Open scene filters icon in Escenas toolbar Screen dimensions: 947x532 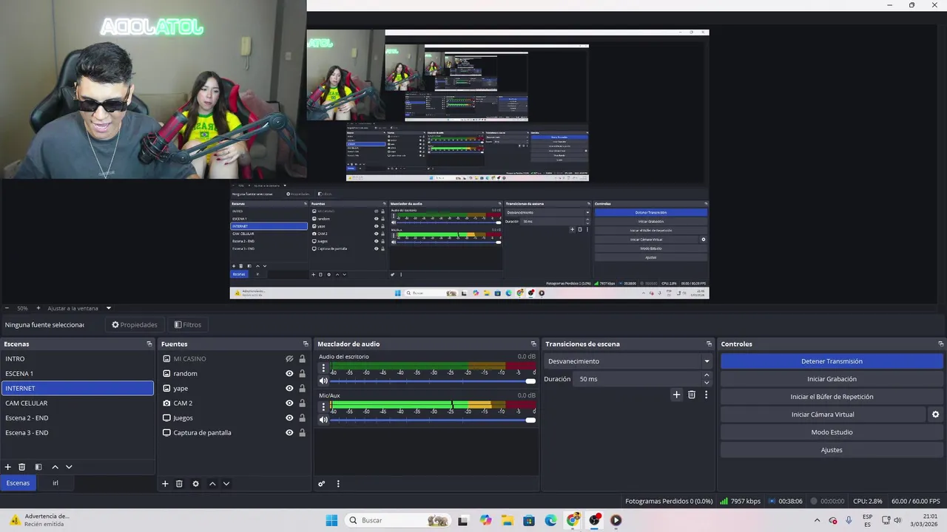[x=38, y=467]
